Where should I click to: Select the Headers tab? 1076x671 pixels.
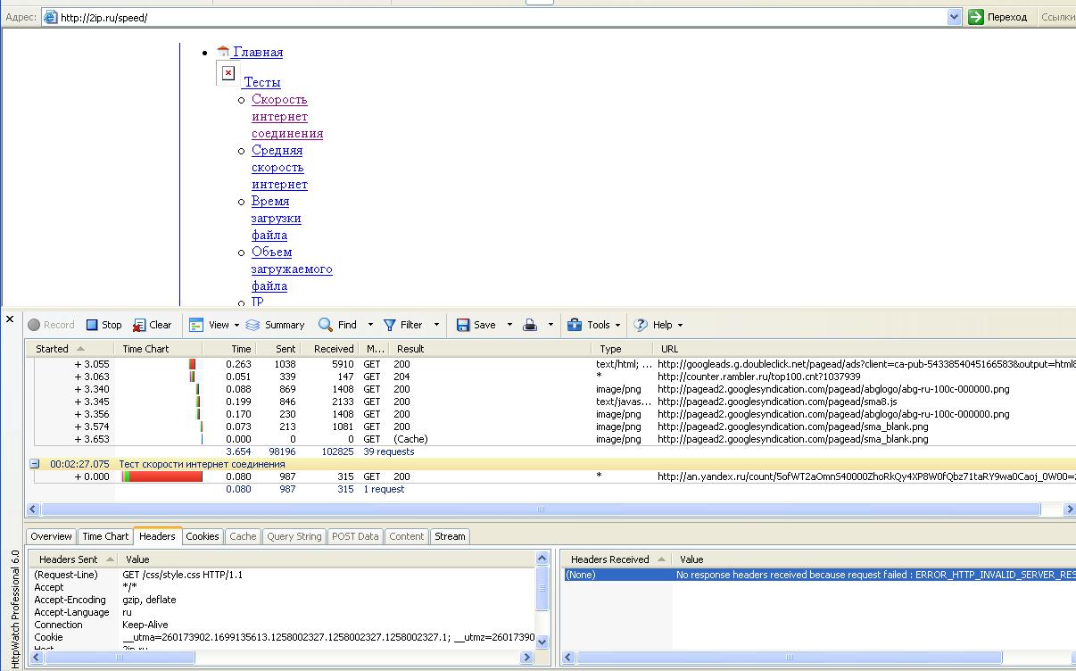(157, 535)
